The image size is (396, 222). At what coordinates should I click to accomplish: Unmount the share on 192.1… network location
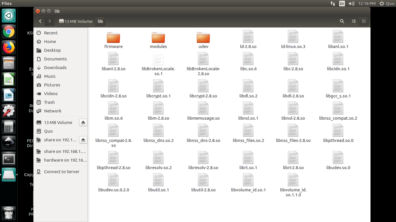[83, 140]
